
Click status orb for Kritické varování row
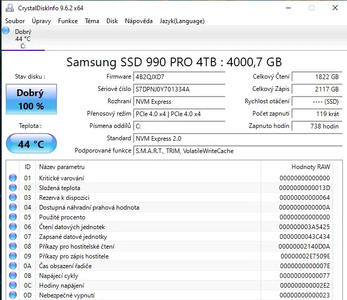13,178
